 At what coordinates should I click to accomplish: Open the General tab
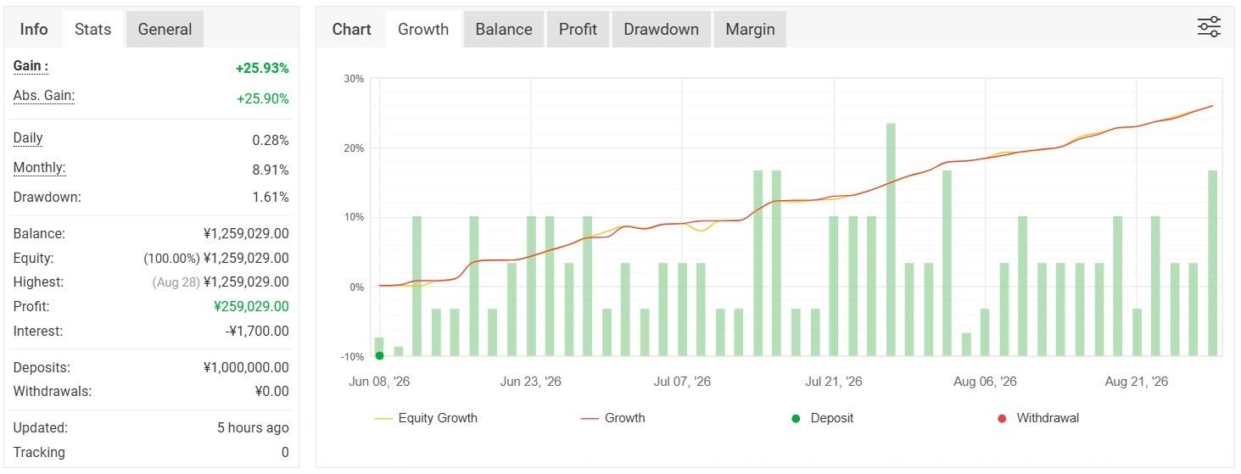(x=165, y=30)
